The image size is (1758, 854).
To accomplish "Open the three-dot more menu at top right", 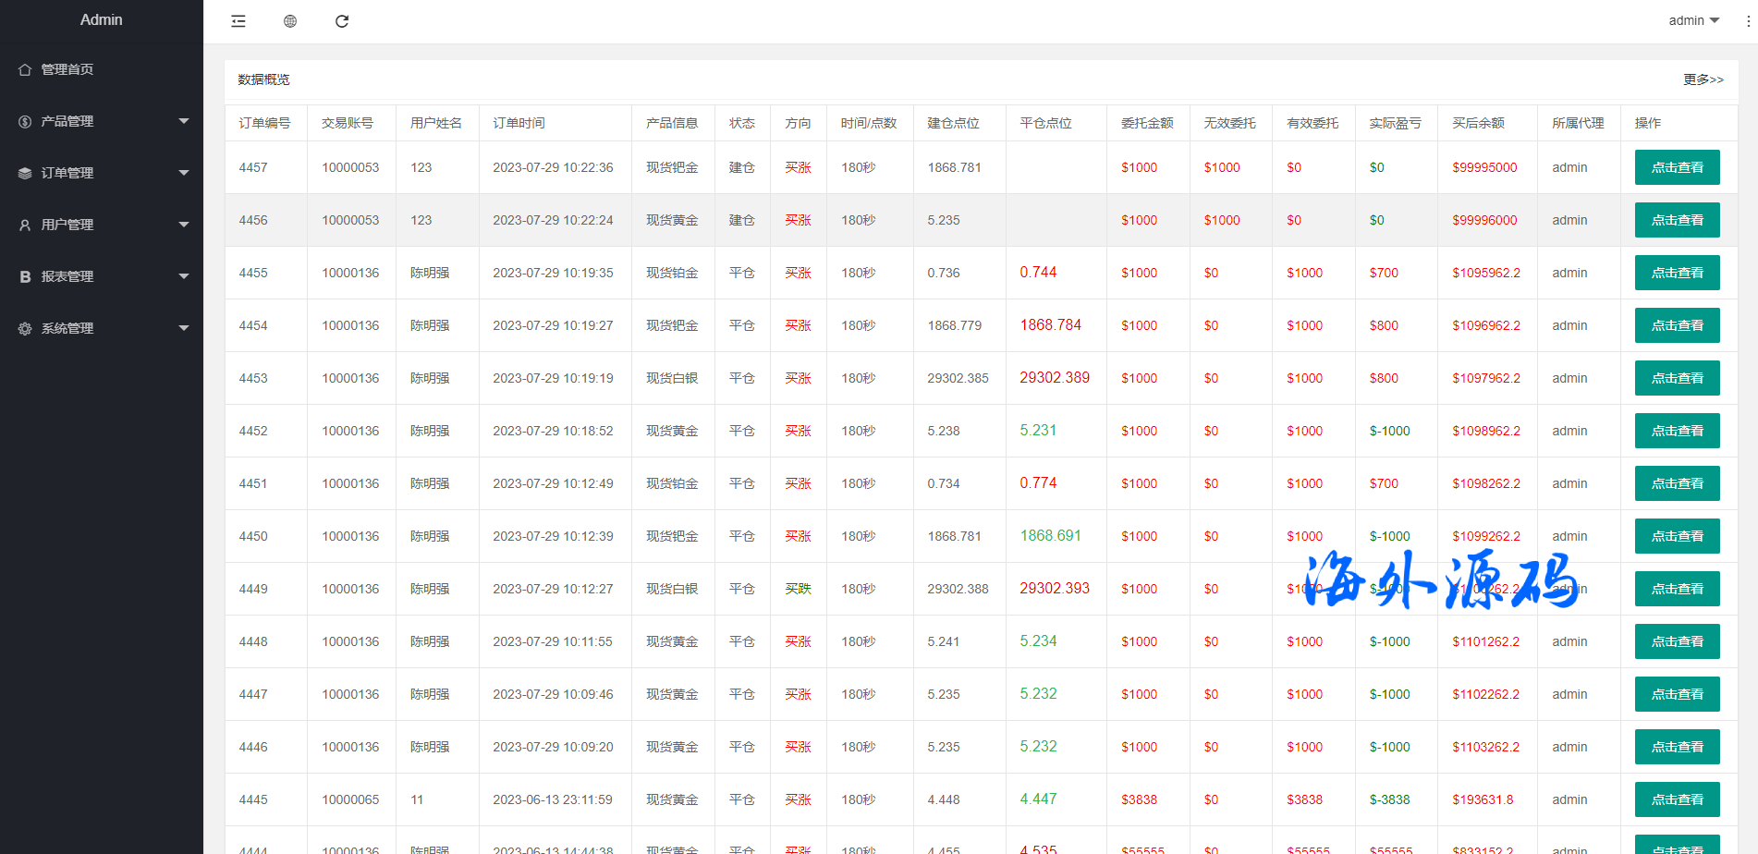I will (1748, 21).
